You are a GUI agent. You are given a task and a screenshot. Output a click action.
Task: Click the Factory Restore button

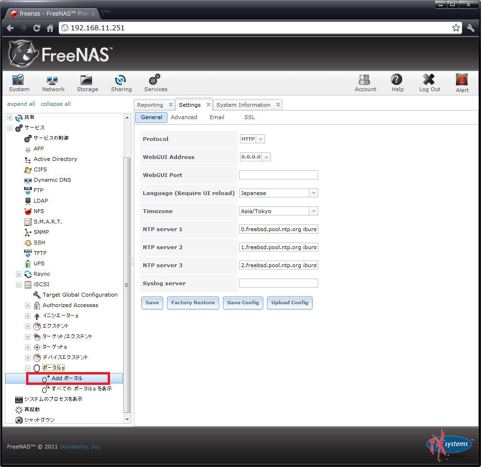193,303
